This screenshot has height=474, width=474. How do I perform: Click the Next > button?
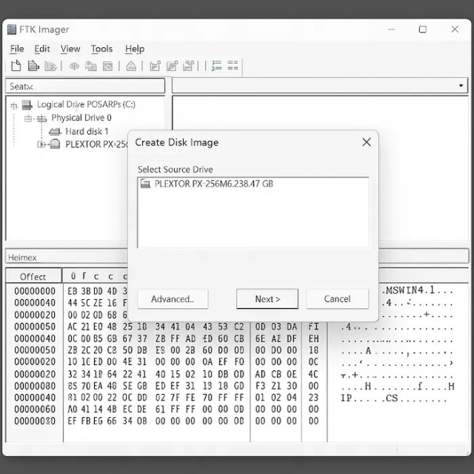pyautogui.click(x=267, y=299)
